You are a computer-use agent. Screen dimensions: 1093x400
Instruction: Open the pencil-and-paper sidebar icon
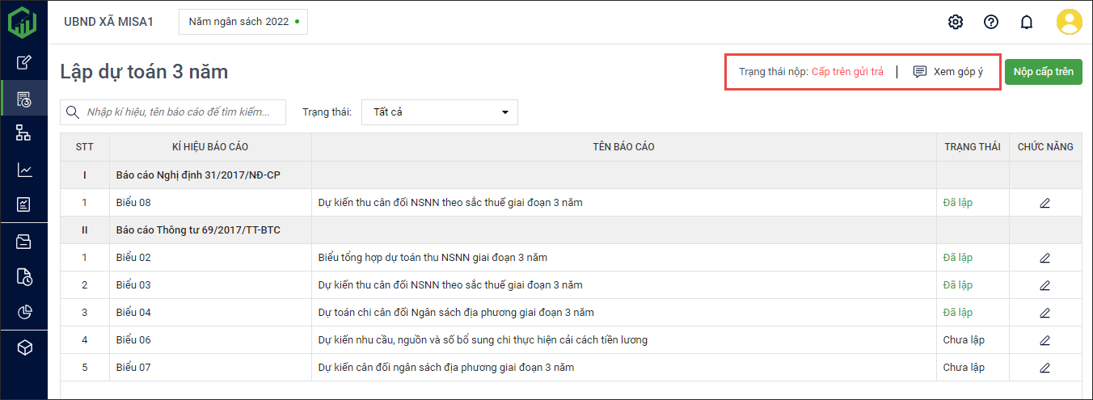point(24,62)
